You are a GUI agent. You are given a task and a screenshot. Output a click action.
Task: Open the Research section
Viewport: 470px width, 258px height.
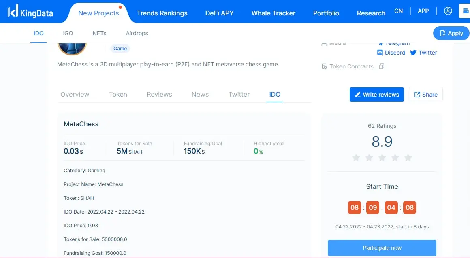tap(371, 13)
